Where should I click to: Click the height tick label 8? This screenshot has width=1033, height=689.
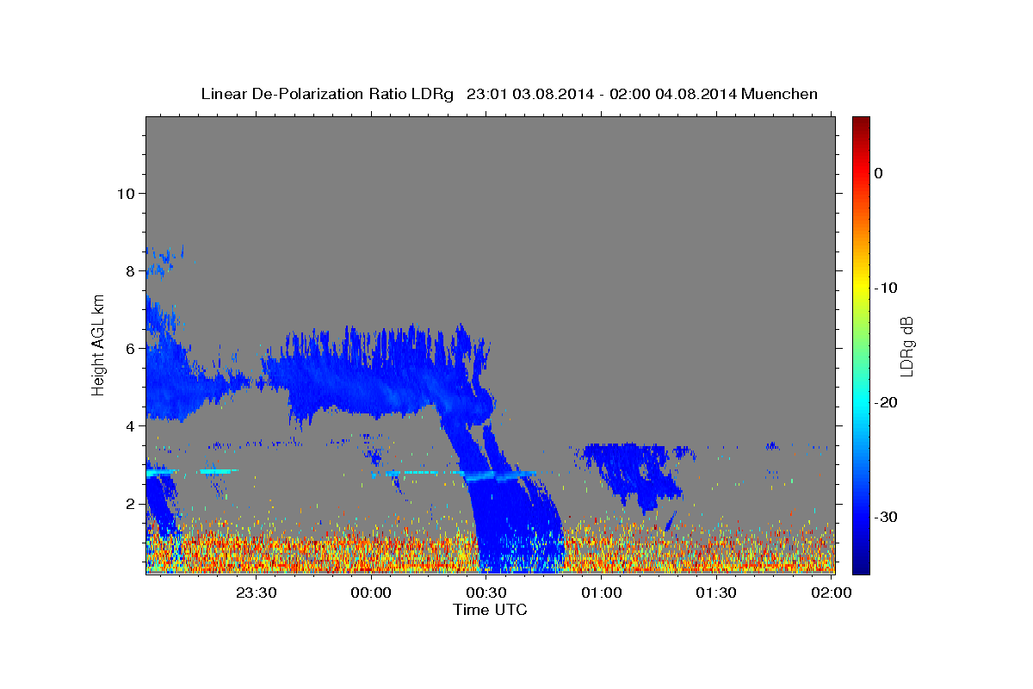[x=132, y=270]
